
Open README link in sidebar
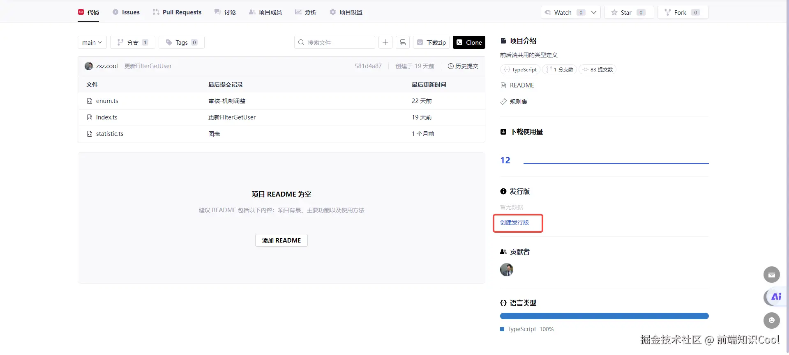pos(517,85)
